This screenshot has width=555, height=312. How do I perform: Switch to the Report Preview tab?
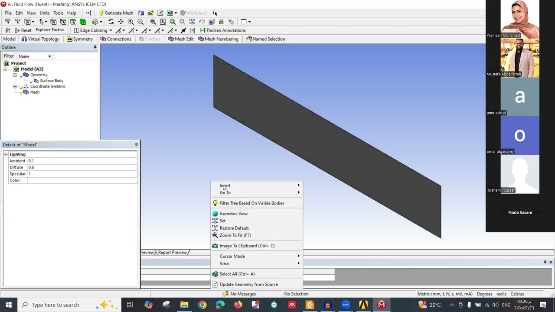coord(173,252)
